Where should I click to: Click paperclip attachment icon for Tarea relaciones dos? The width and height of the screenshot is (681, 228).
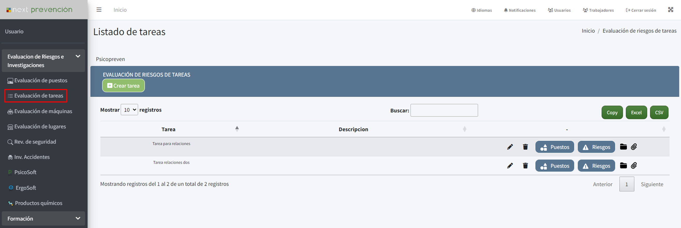[634, 165]
